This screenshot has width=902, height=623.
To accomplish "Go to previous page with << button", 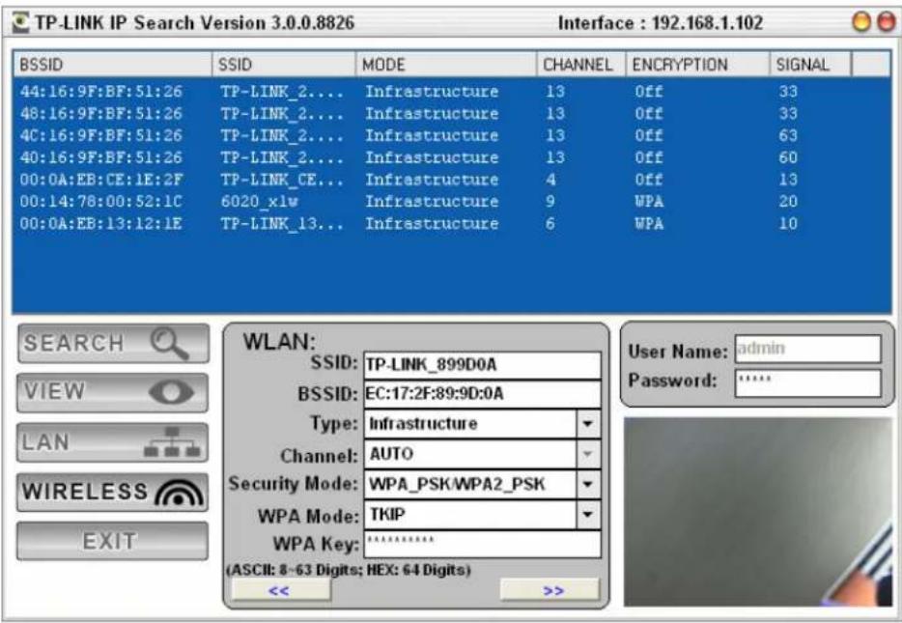I will pyautogui.click(x=281, y=590).
